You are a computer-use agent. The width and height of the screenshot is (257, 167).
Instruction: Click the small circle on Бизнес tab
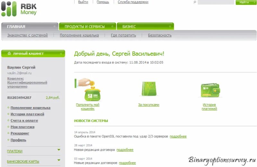coord(170,26)
